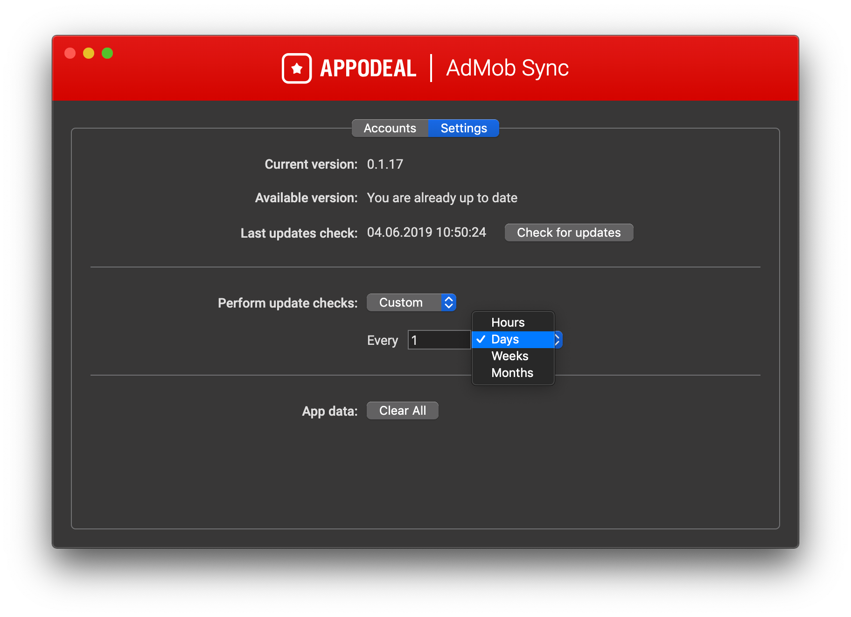This screenshot has height=617, width=851.
Task: Click the Clear All app data button
Action: tap(402, 411)
